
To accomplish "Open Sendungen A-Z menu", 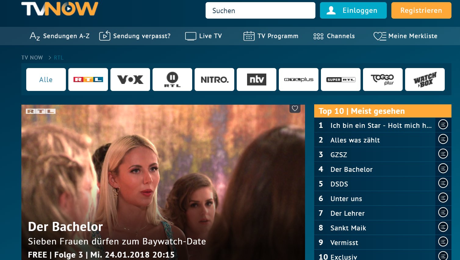I will [x=60, y=36].
